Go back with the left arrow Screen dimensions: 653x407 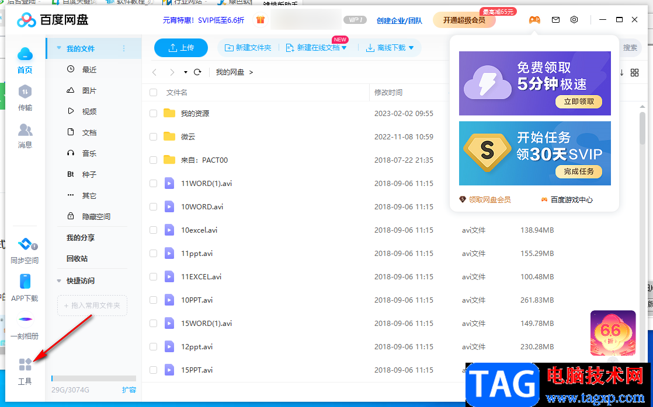click(155, 72)
